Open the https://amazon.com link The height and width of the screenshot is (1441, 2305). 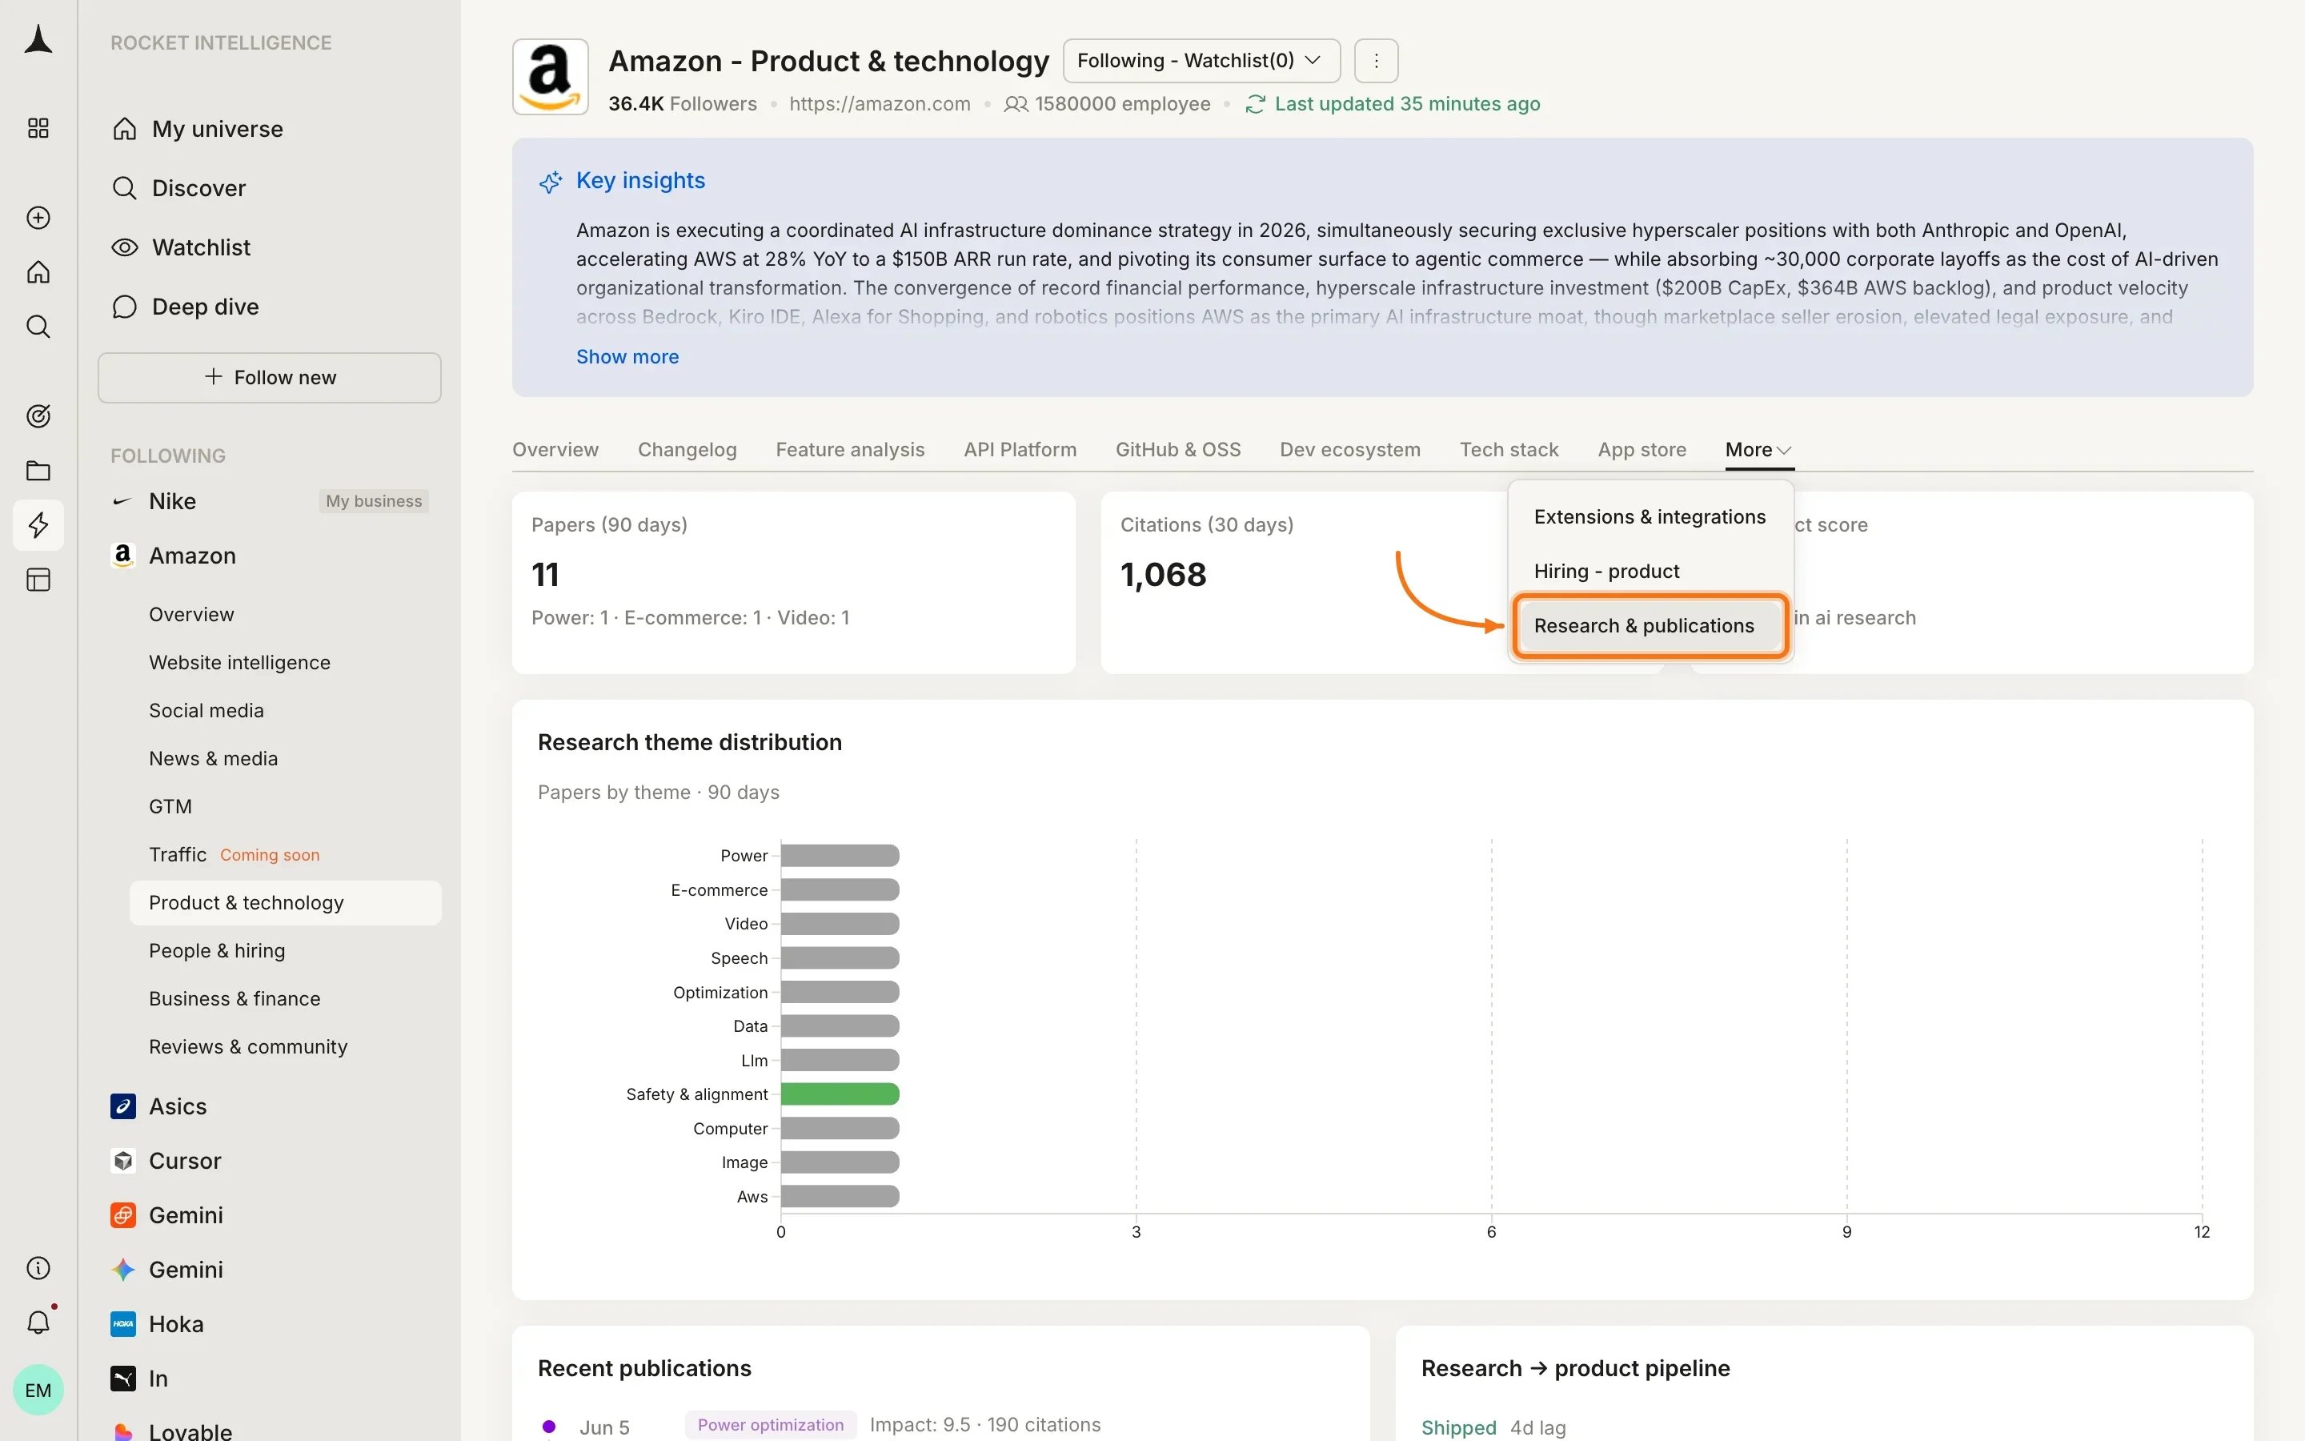pos(879,104)
